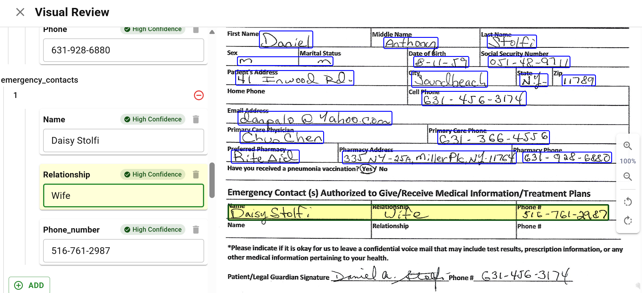642x293 pixels.
Task: Click inside the Daisy Stolfi name input
Action: coord(123,140)
